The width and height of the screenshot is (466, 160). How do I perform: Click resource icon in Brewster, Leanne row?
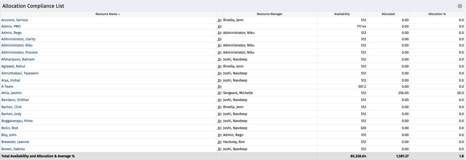coord(219,142)
